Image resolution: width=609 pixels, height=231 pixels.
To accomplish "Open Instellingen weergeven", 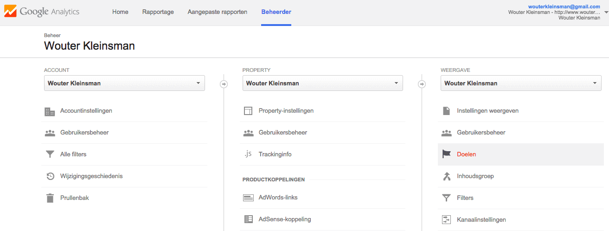I will [x=488, y=111].
